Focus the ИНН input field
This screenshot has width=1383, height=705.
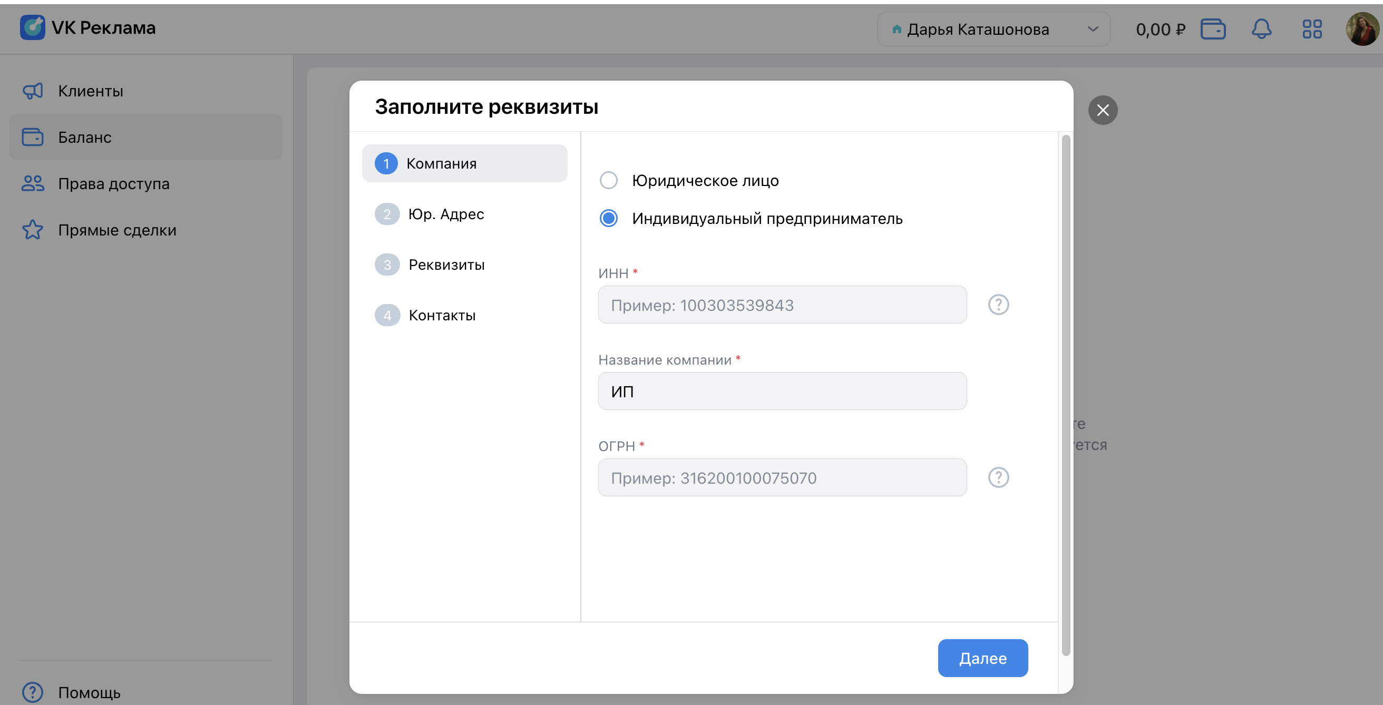782,305
